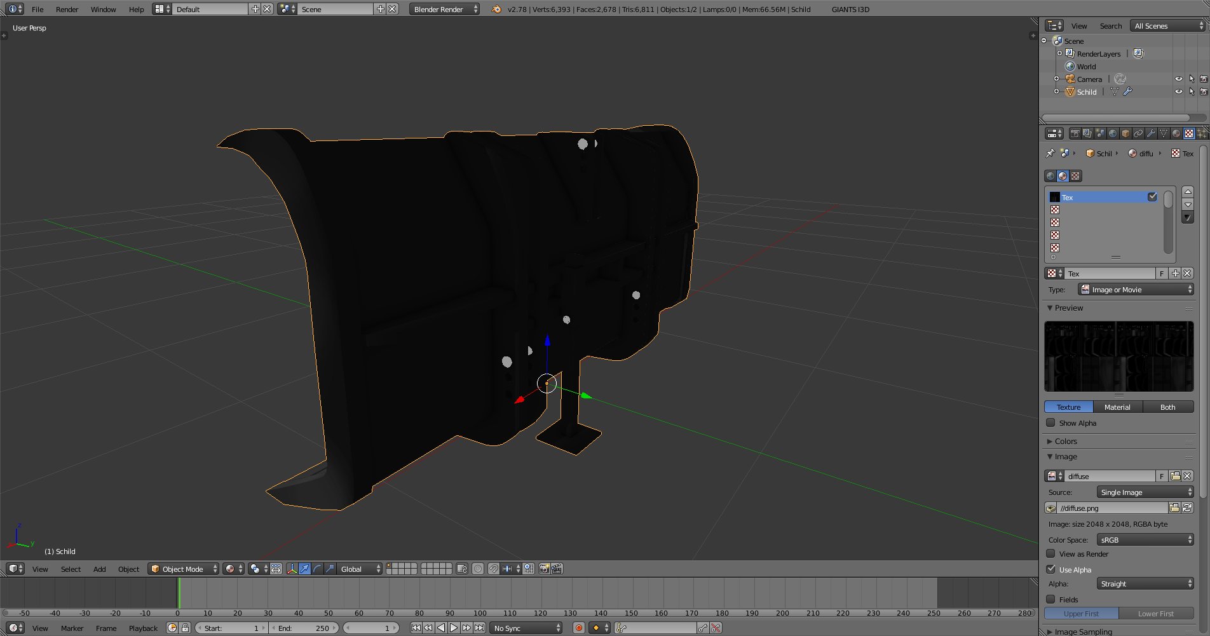The width and height of the screenshot is (1210, 636).
Task: Click the OpenGL render image camera icon
Action: [545, 569]
